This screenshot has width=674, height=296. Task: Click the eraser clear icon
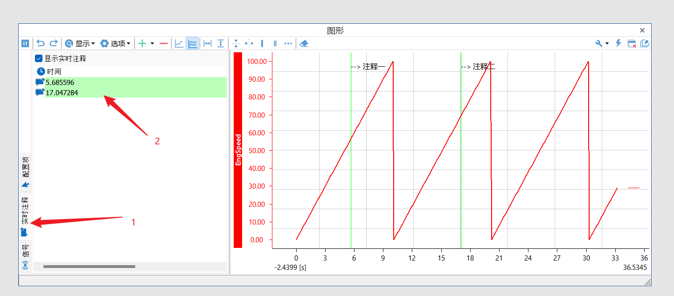pyautogui.click(x=304, y=43)
